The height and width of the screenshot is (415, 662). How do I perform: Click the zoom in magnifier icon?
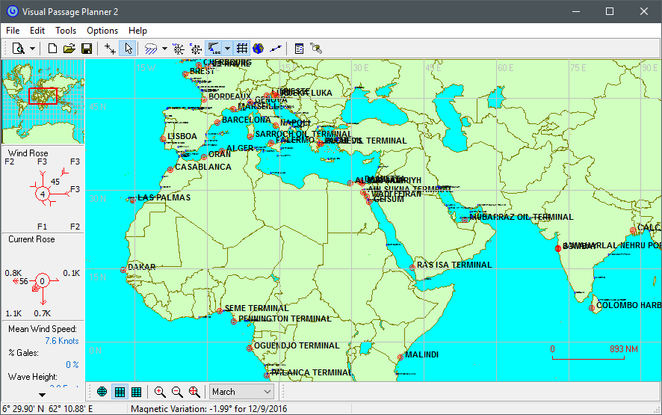(x=160, y=392)
